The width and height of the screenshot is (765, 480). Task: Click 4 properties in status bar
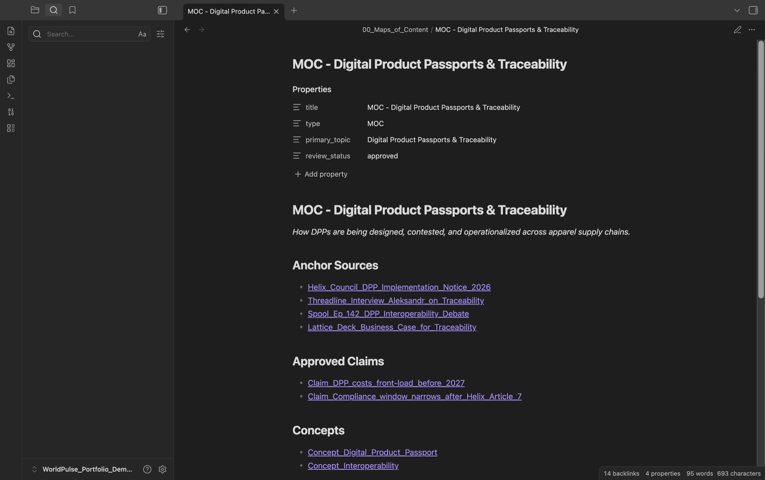coord(663,473)
